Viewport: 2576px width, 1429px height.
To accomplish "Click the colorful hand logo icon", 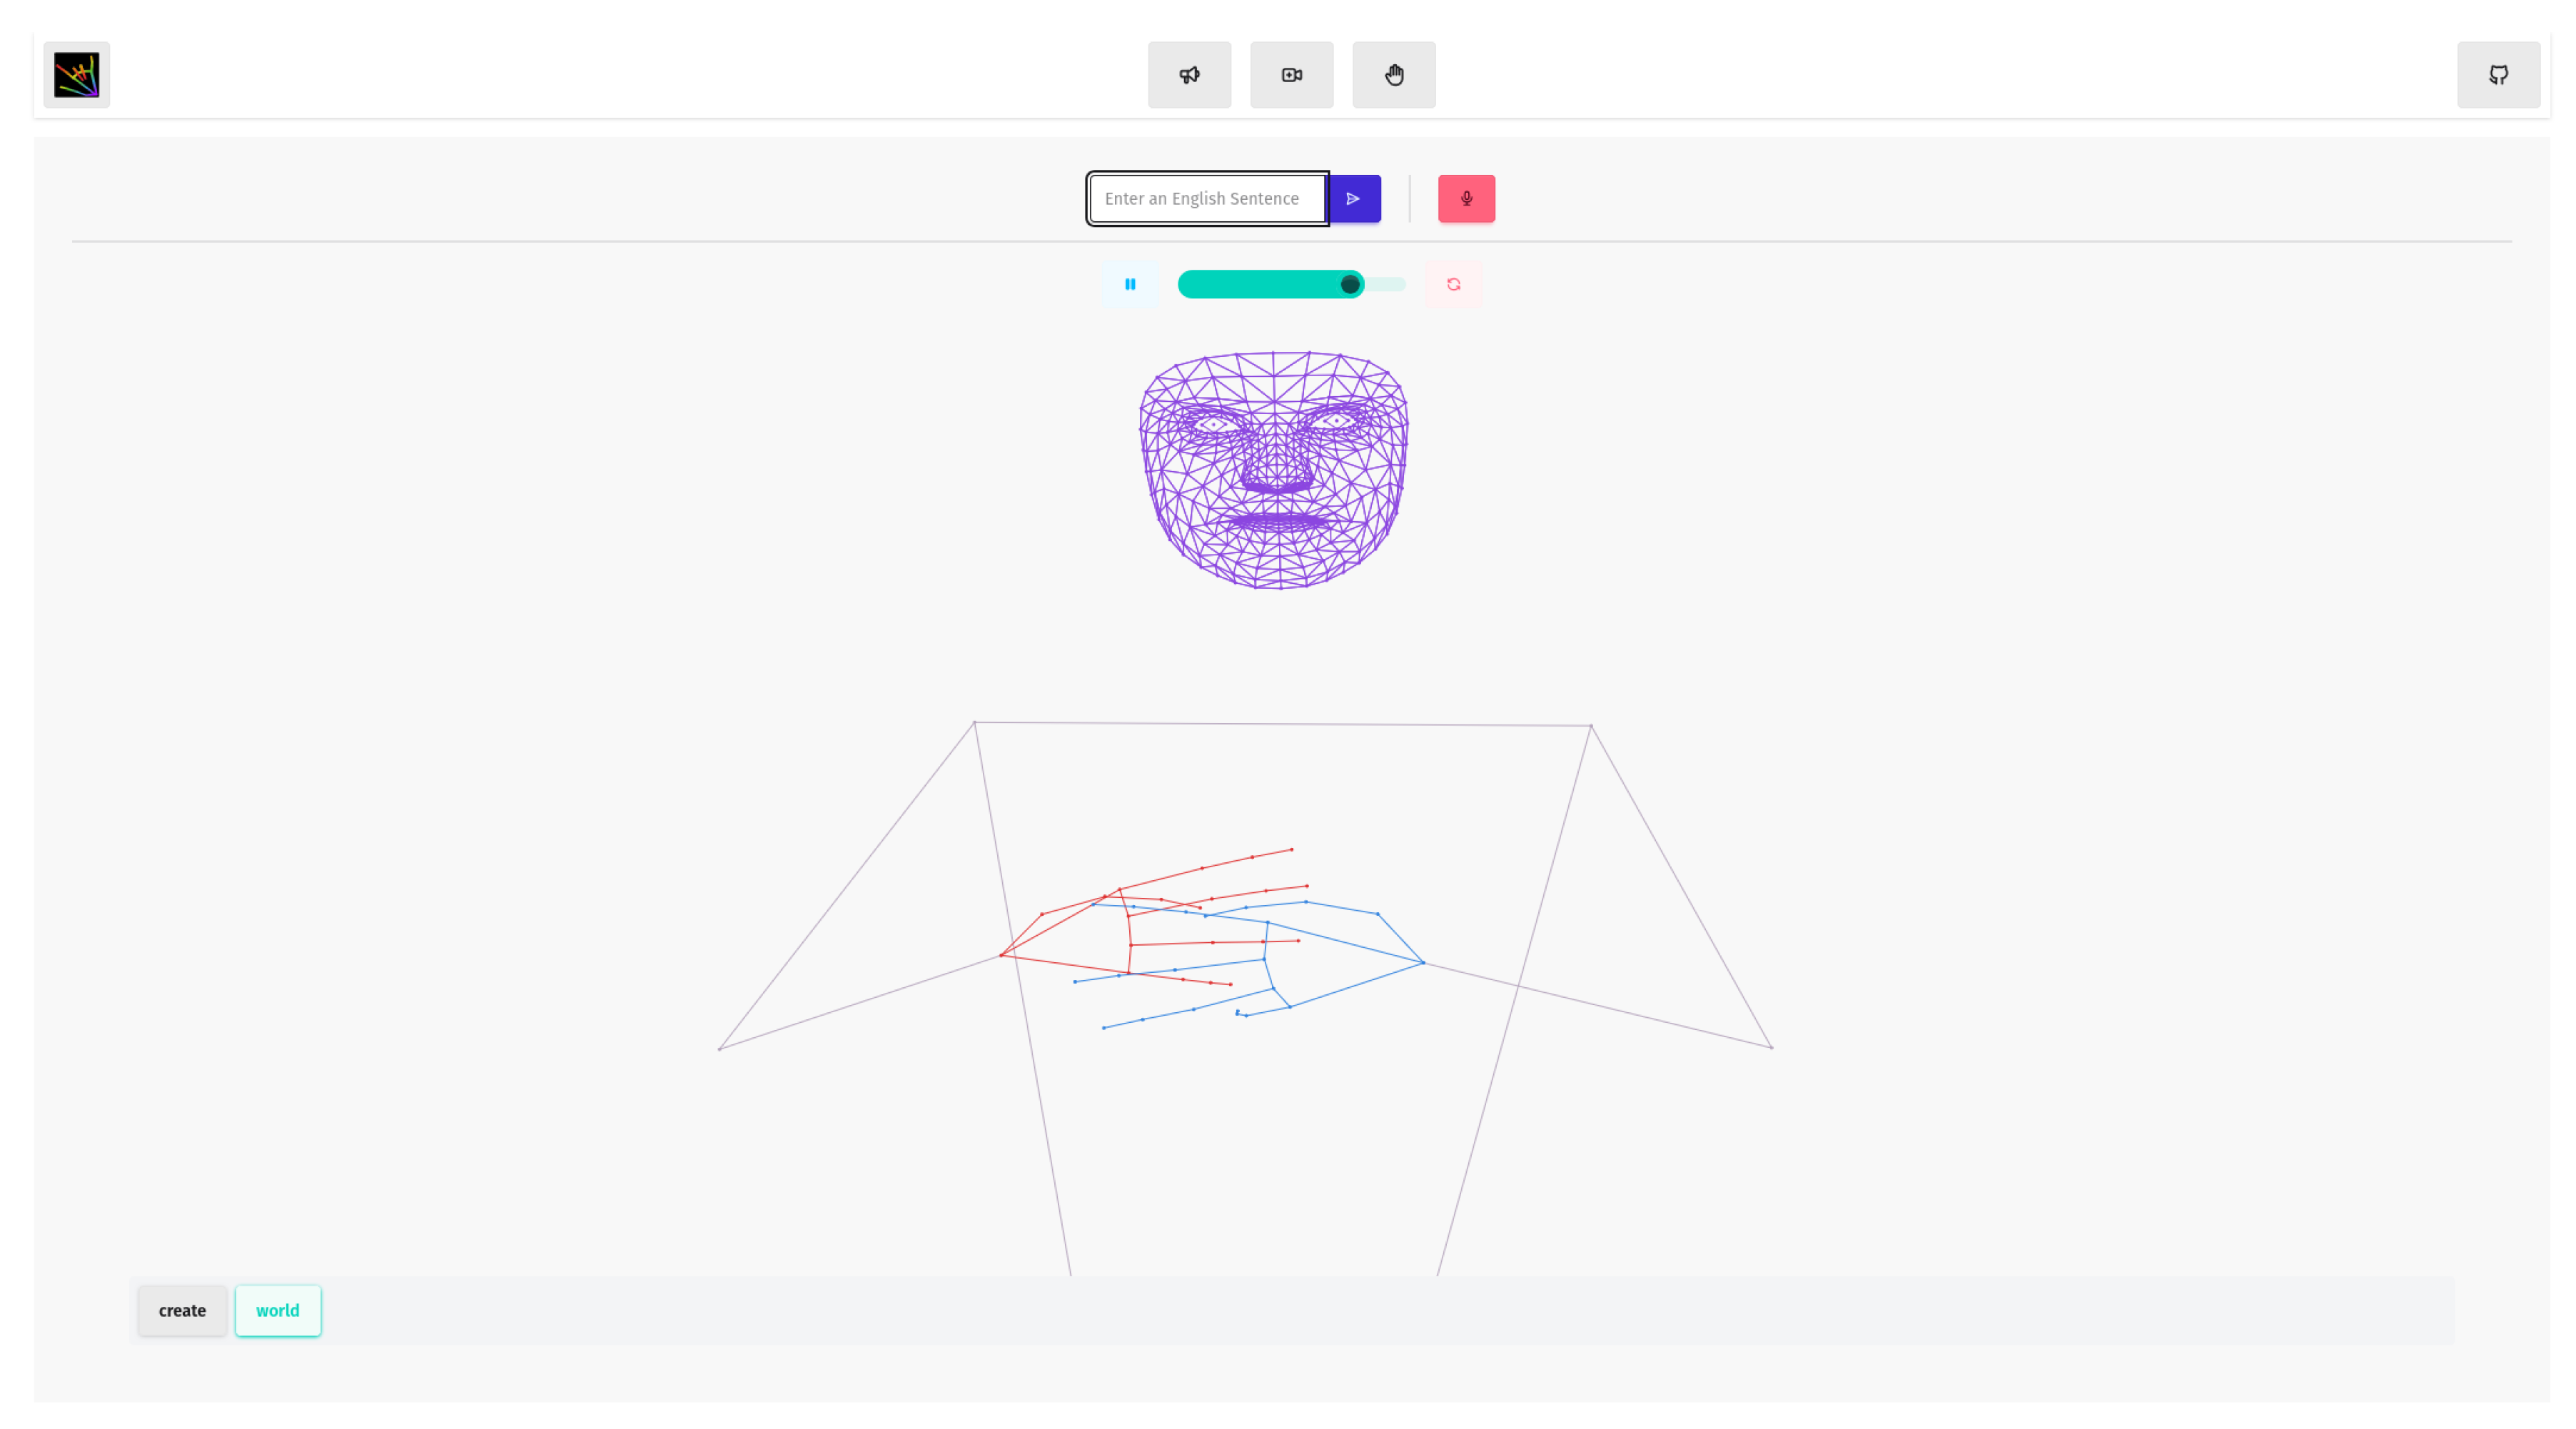I will [x=76, y=75].
